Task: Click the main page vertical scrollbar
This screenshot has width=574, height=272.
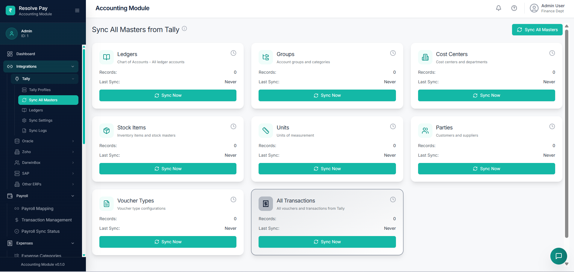Action: [x=567, y=133]
